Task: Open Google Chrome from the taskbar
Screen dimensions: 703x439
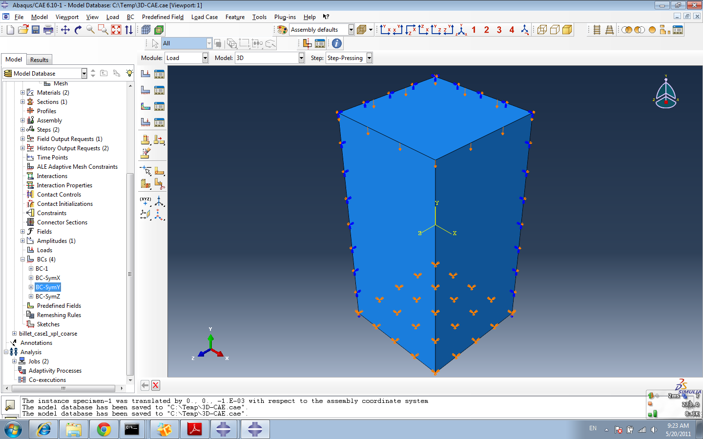Action: coord(103,429)
